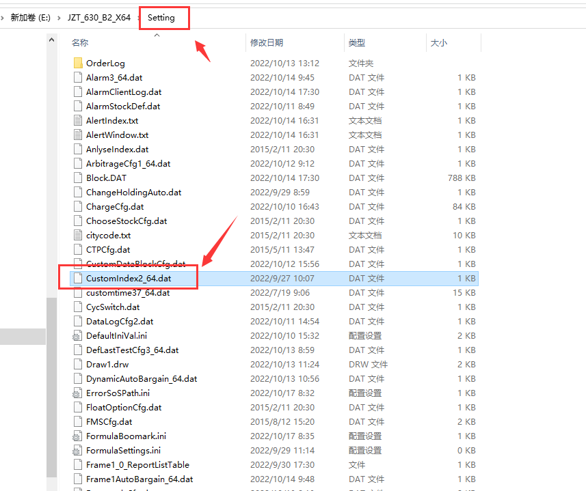Click the AlertIndex.txt text document icon

78,120
